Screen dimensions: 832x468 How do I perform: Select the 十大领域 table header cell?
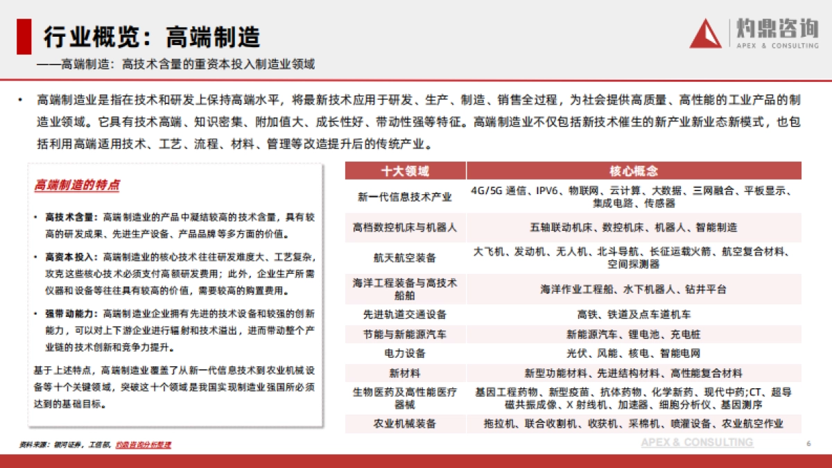[404, 170]
